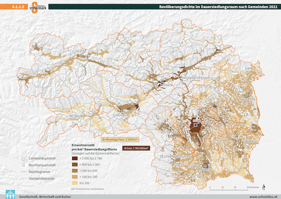Click the Hartberg district capital marker
The image size is (281, 199).
point(247,95)
